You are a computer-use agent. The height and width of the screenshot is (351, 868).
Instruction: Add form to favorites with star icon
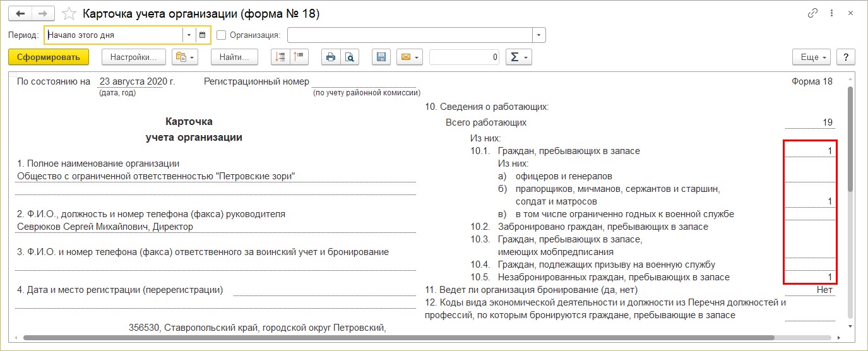[x=69, y=14]
